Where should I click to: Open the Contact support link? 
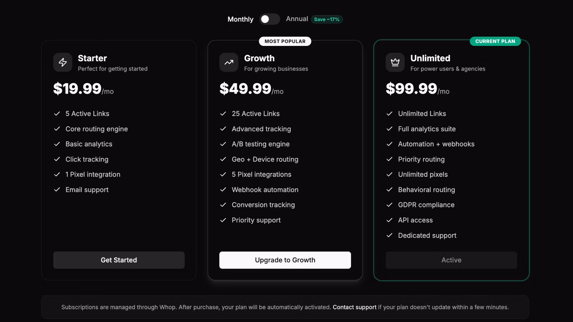click(355, 307)
